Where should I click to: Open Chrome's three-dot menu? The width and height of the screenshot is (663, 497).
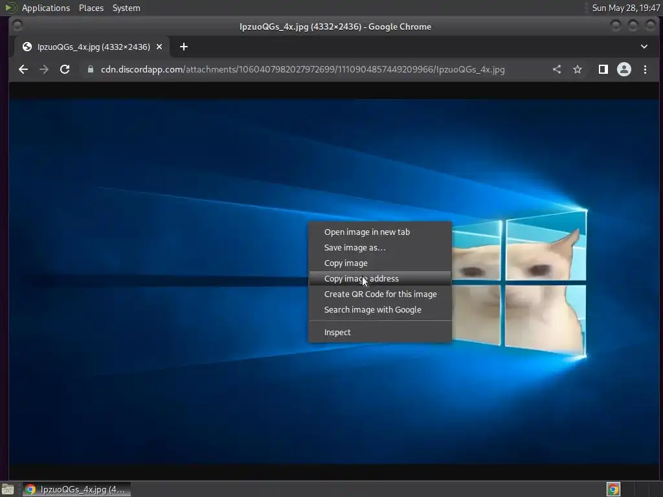[646, 69]
